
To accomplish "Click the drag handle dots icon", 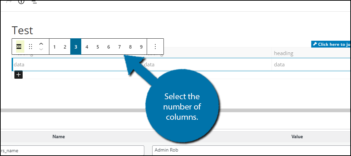I will pyautogui.click(x=31, y=47).
